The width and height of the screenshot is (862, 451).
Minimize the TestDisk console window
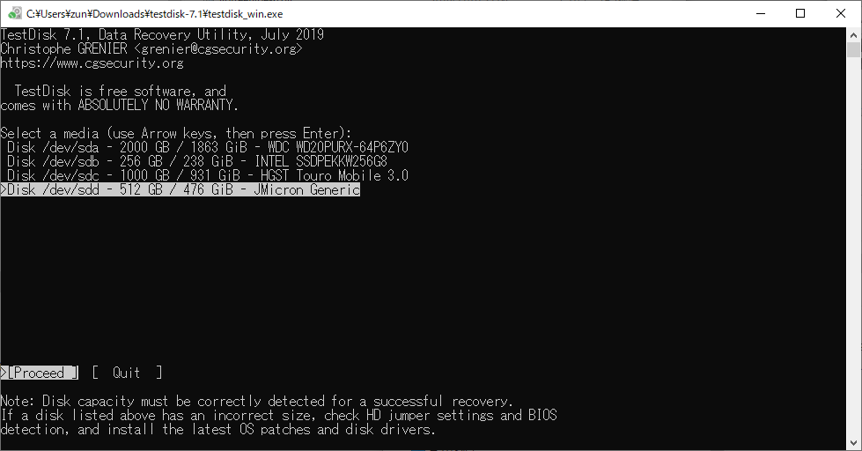pos(761,14)
